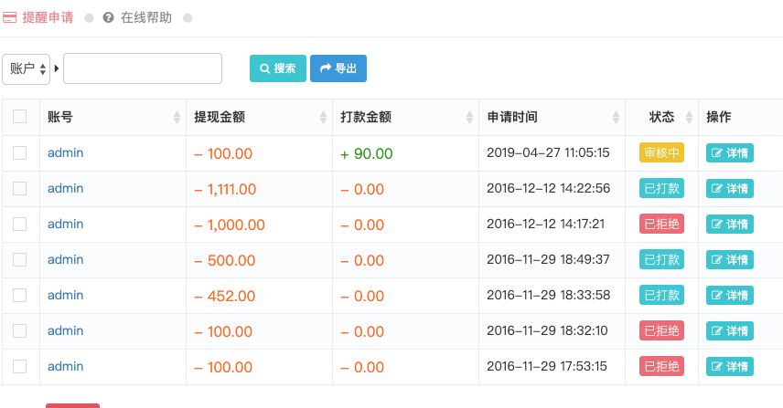Open 详情 for the 14:22:56 row

[x=730, y=189]
